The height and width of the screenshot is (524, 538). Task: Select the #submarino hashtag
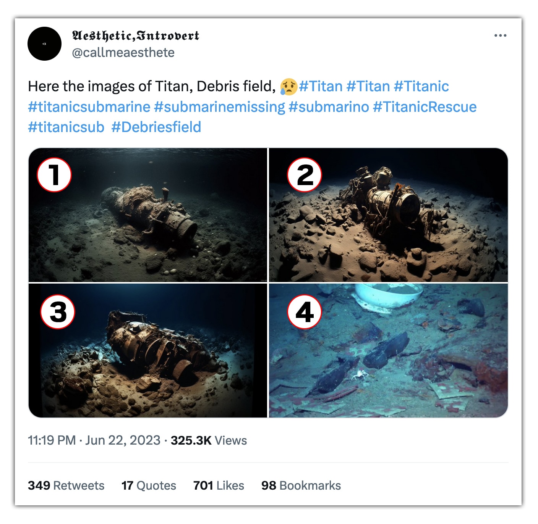point(329,107)
